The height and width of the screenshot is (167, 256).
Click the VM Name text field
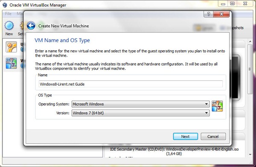click(131, 84)
